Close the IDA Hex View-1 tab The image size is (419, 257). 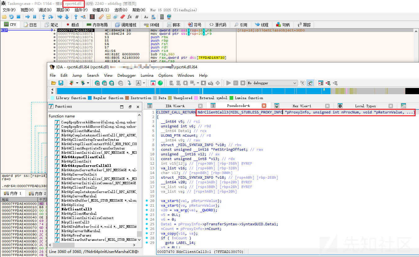(327, 106)
